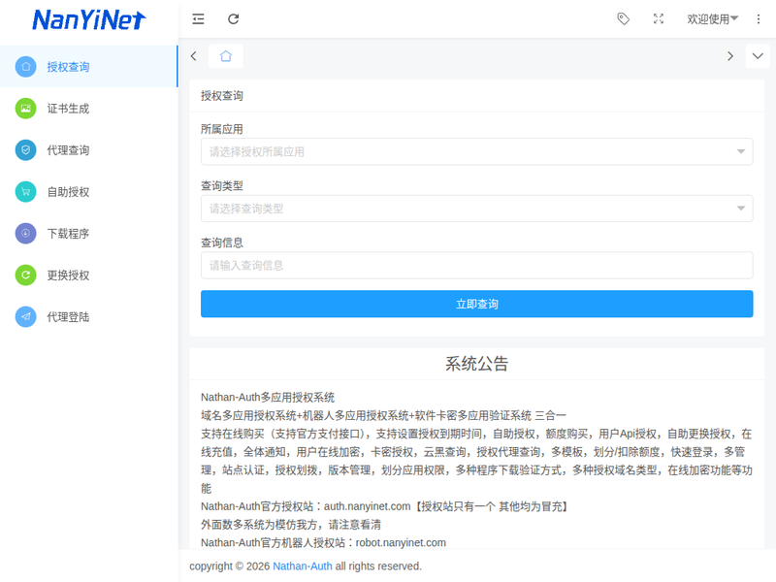
Task: Open the 查询类型 select dropdown
Action: [x=476, y=209]
